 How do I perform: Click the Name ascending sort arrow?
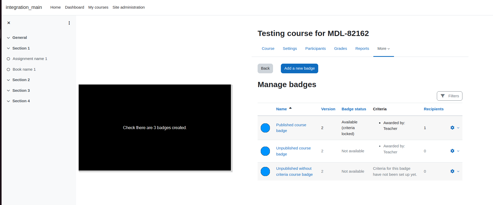point(290,108)
